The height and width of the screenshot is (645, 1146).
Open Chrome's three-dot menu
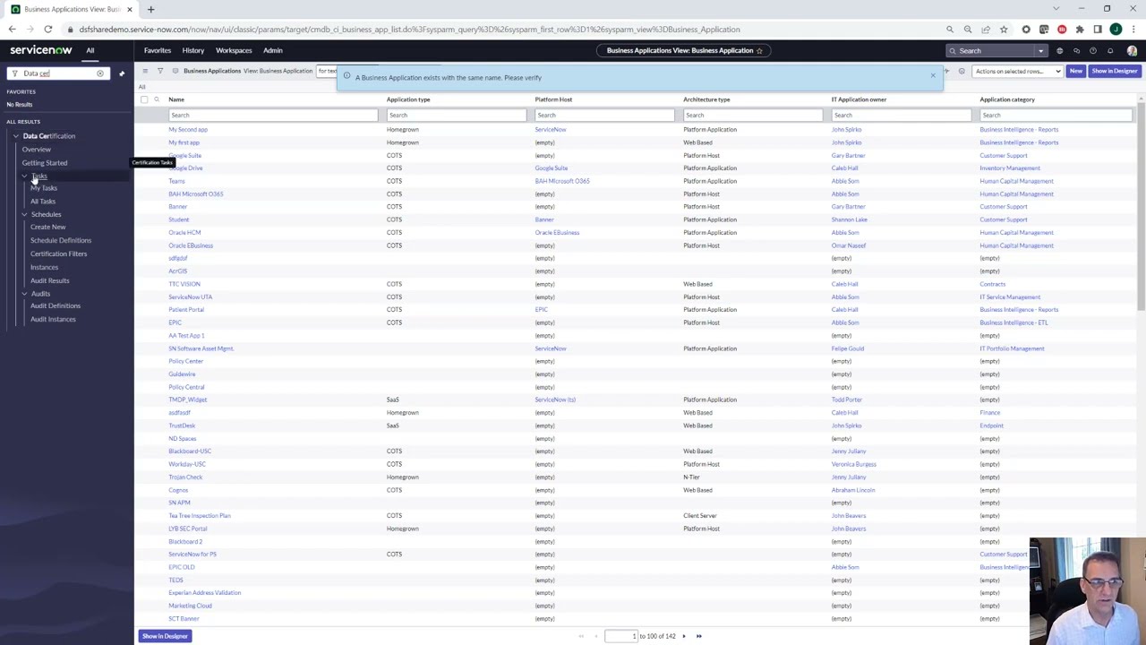pyautogui.click(x=1133, y=30)
